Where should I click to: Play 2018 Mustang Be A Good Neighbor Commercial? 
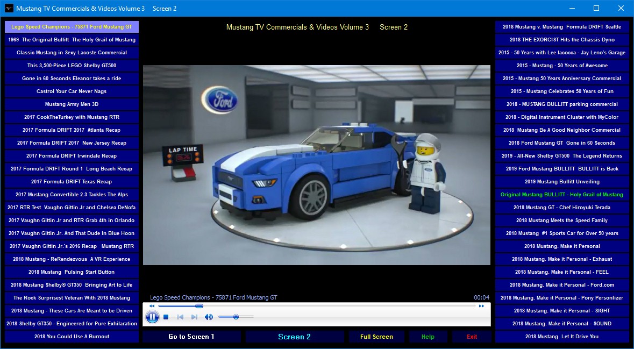562,130
